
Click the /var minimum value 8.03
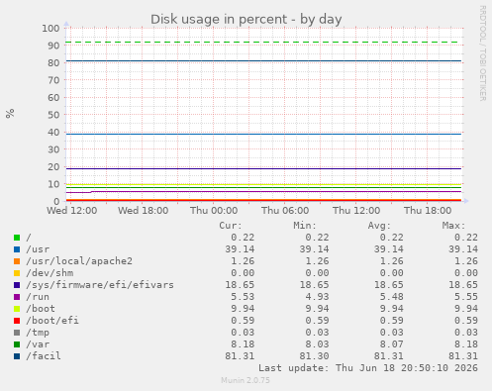317,344
